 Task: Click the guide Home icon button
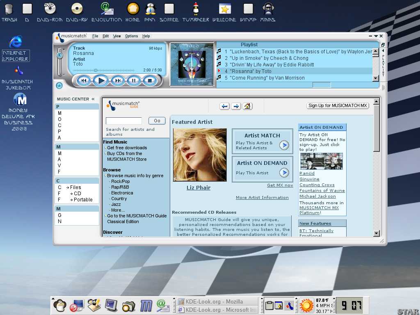[247, 106]
